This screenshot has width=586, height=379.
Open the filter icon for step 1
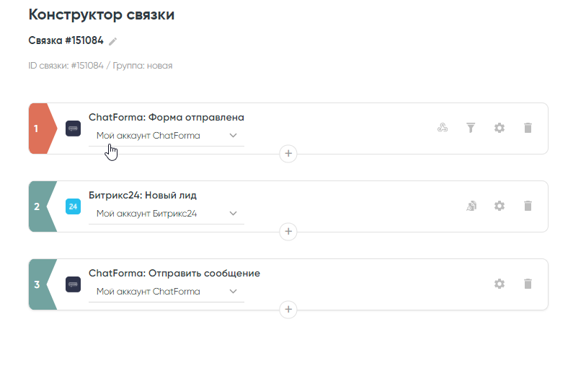coord(471,128)
